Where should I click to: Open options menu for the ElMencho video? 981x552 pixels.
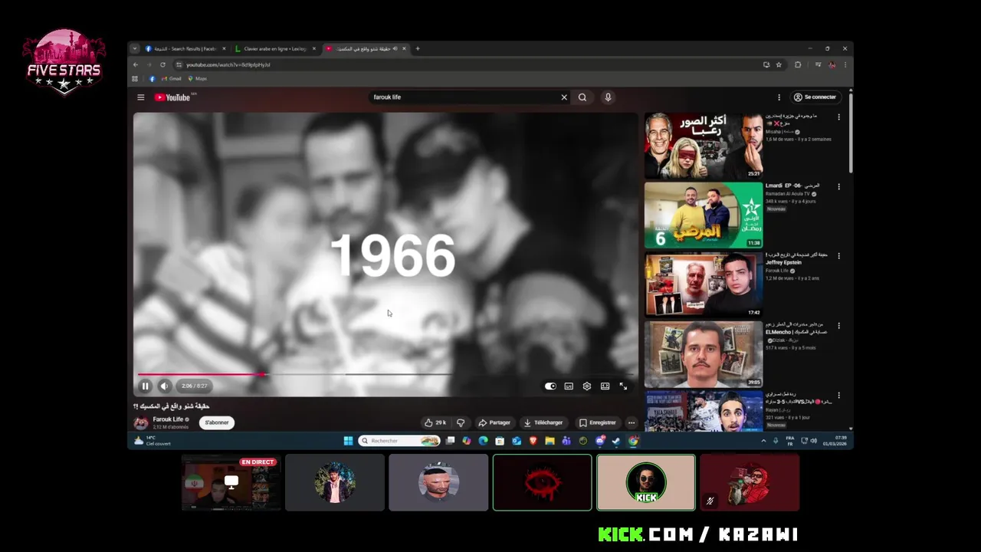[838, 326]
